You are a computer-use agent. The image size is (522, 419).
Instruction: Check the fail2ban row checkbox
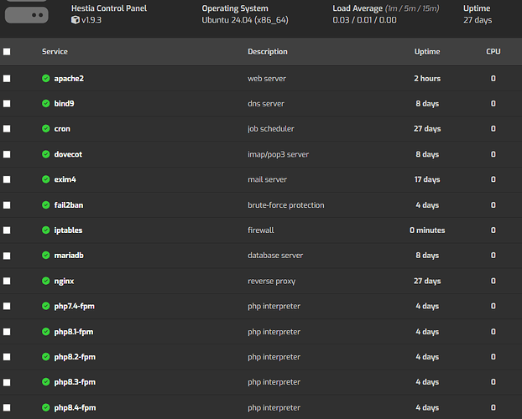7,205
